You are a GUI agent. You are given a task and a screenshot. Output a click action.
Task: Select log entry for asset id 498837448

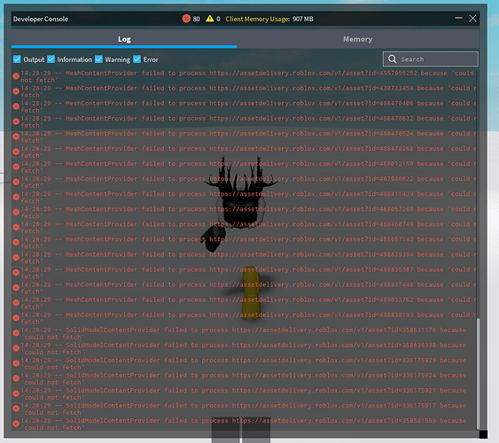click(245, 288)
